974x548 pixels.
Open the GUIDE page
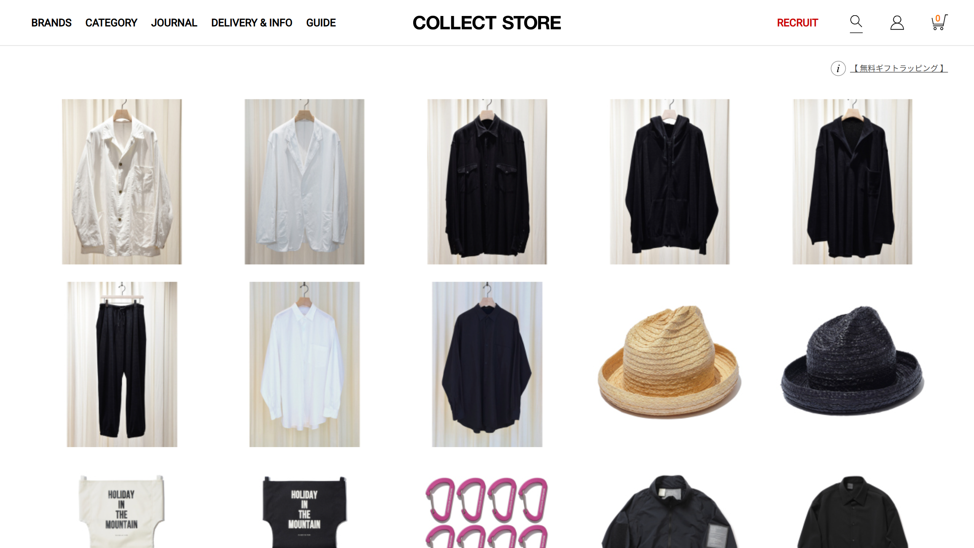coord(321,23)
